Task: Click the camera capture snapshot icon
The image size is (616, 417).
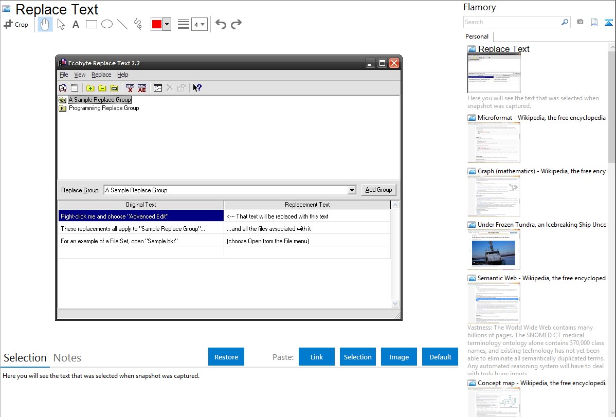Action: point(580,22)
